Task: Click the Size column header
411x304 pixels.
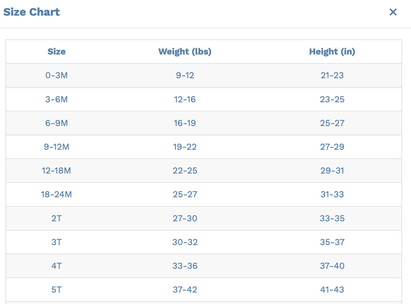Action: 56,52
